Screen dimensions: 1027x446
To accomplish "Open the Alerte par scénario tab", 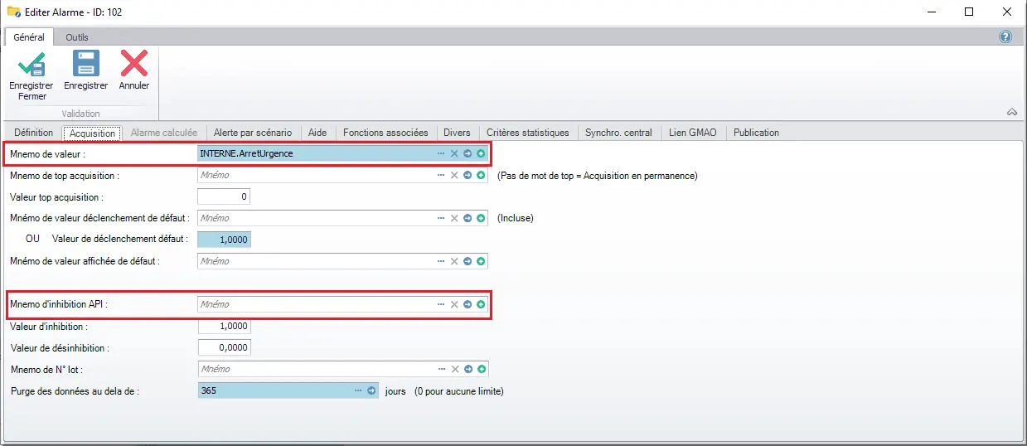I will [x=253, y=133].
